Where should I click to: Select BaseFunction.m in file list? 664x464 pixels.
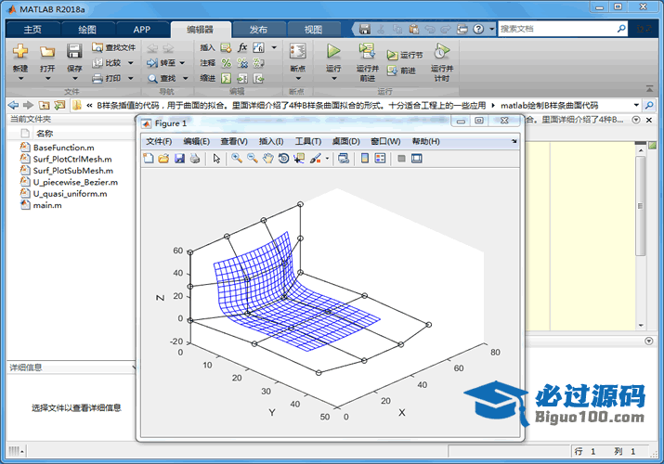pyautogui.click(x=63, y=148)
